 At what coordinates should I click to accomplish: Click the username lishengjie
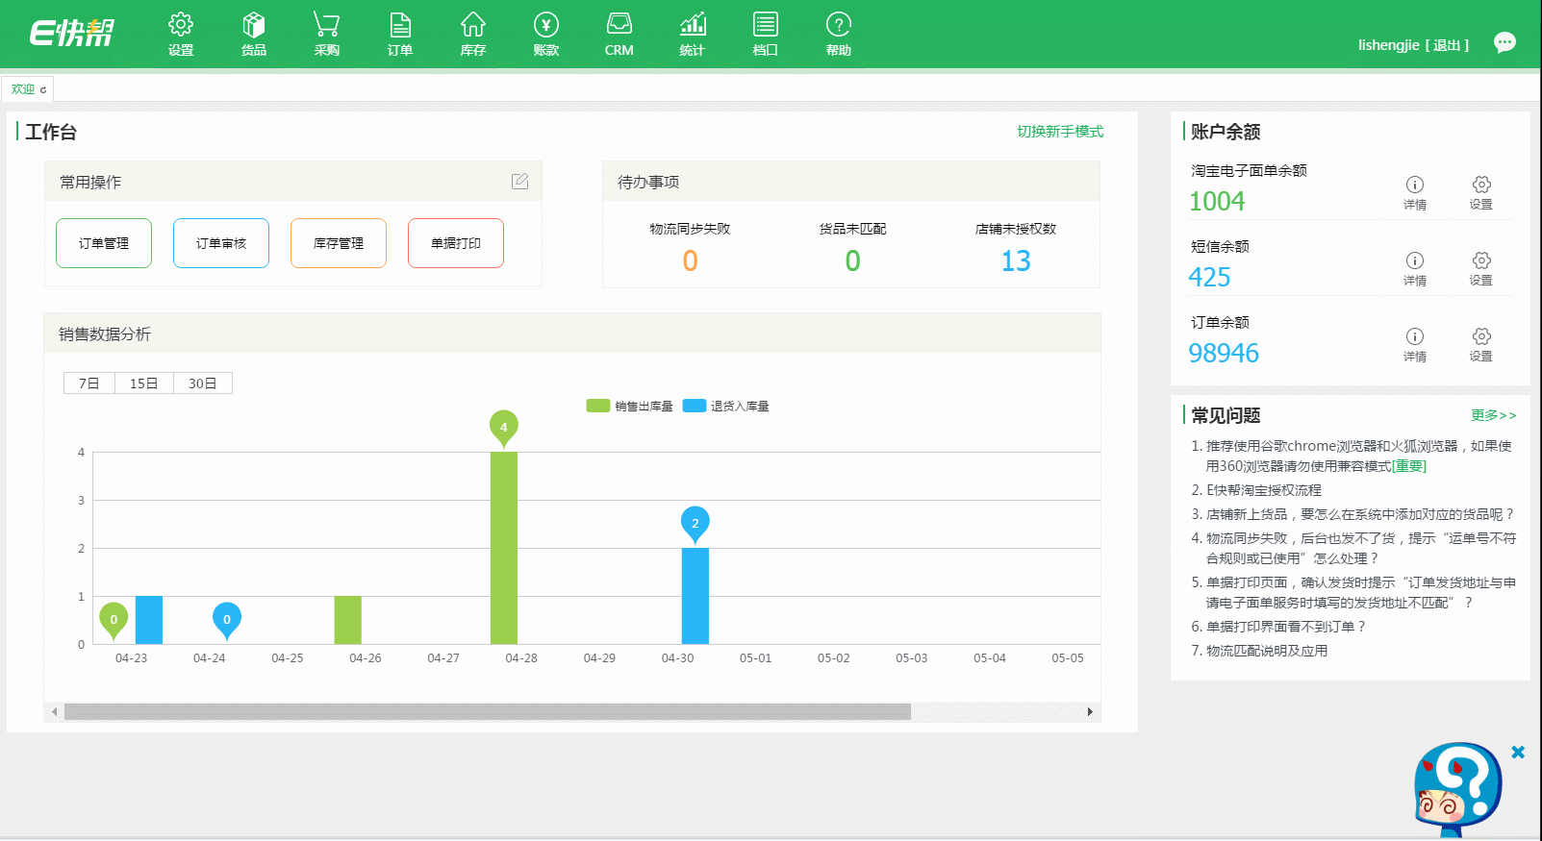pyautogui.click(x=1388, y=45)
